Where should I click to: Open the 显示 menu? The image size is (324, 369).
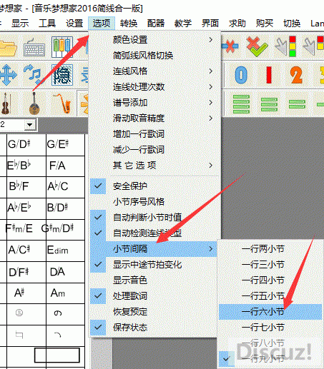coord(20,24)
